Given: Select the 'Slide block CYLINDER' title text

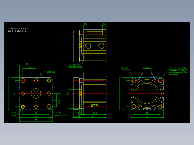Looking at the screenshot, I should click(18, 29).
